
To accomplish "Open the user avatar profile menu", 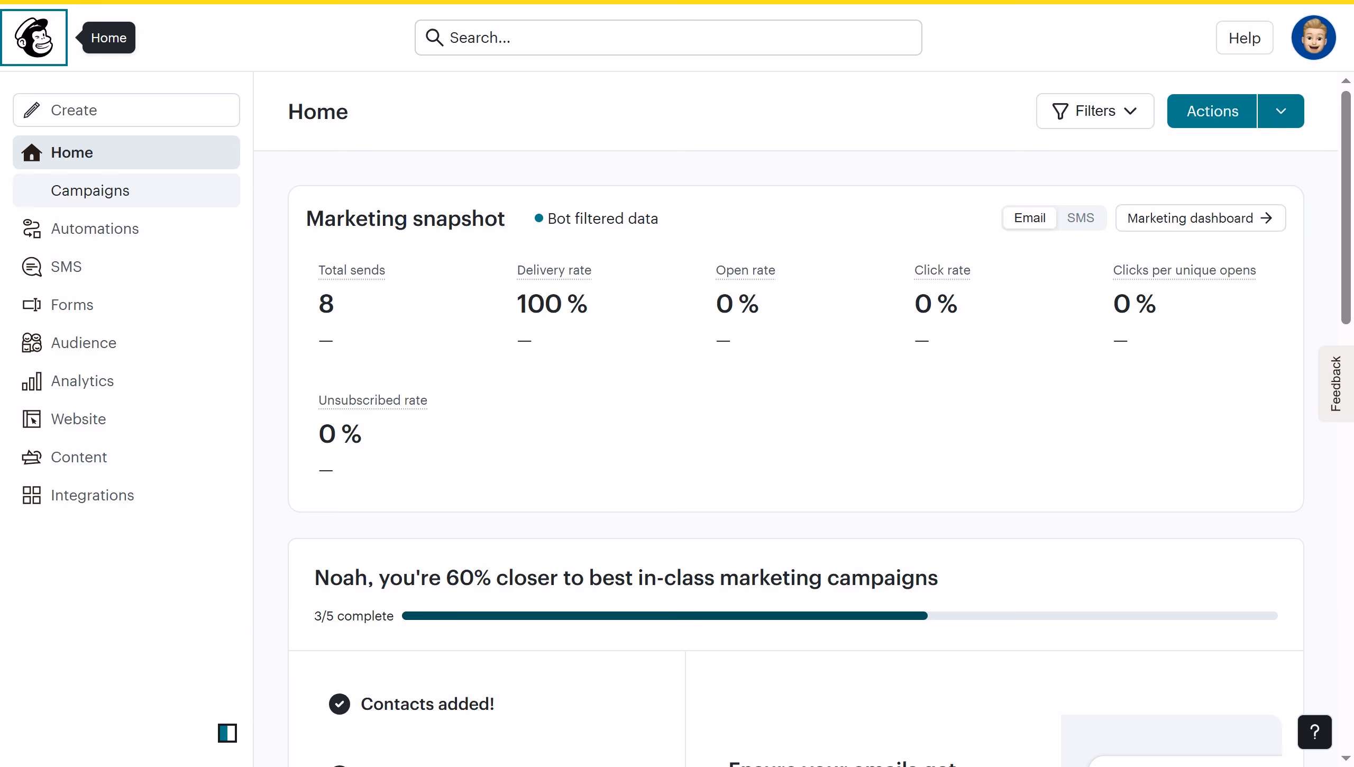I will pyautogui.click(x=1313, y=38).
